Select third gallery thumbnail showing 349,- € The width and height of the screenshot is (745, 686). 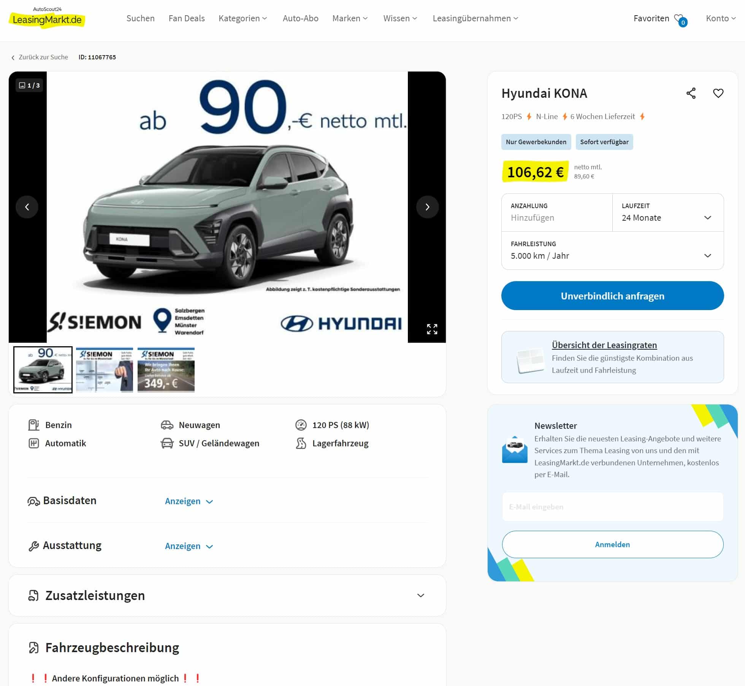click(166, 369)
